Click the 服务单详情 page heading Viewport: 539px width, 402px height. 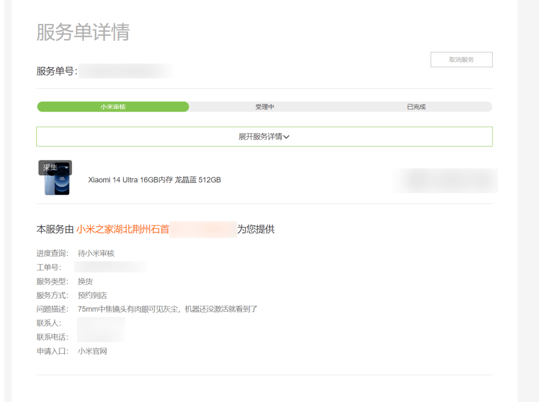[x=83, y=32]
